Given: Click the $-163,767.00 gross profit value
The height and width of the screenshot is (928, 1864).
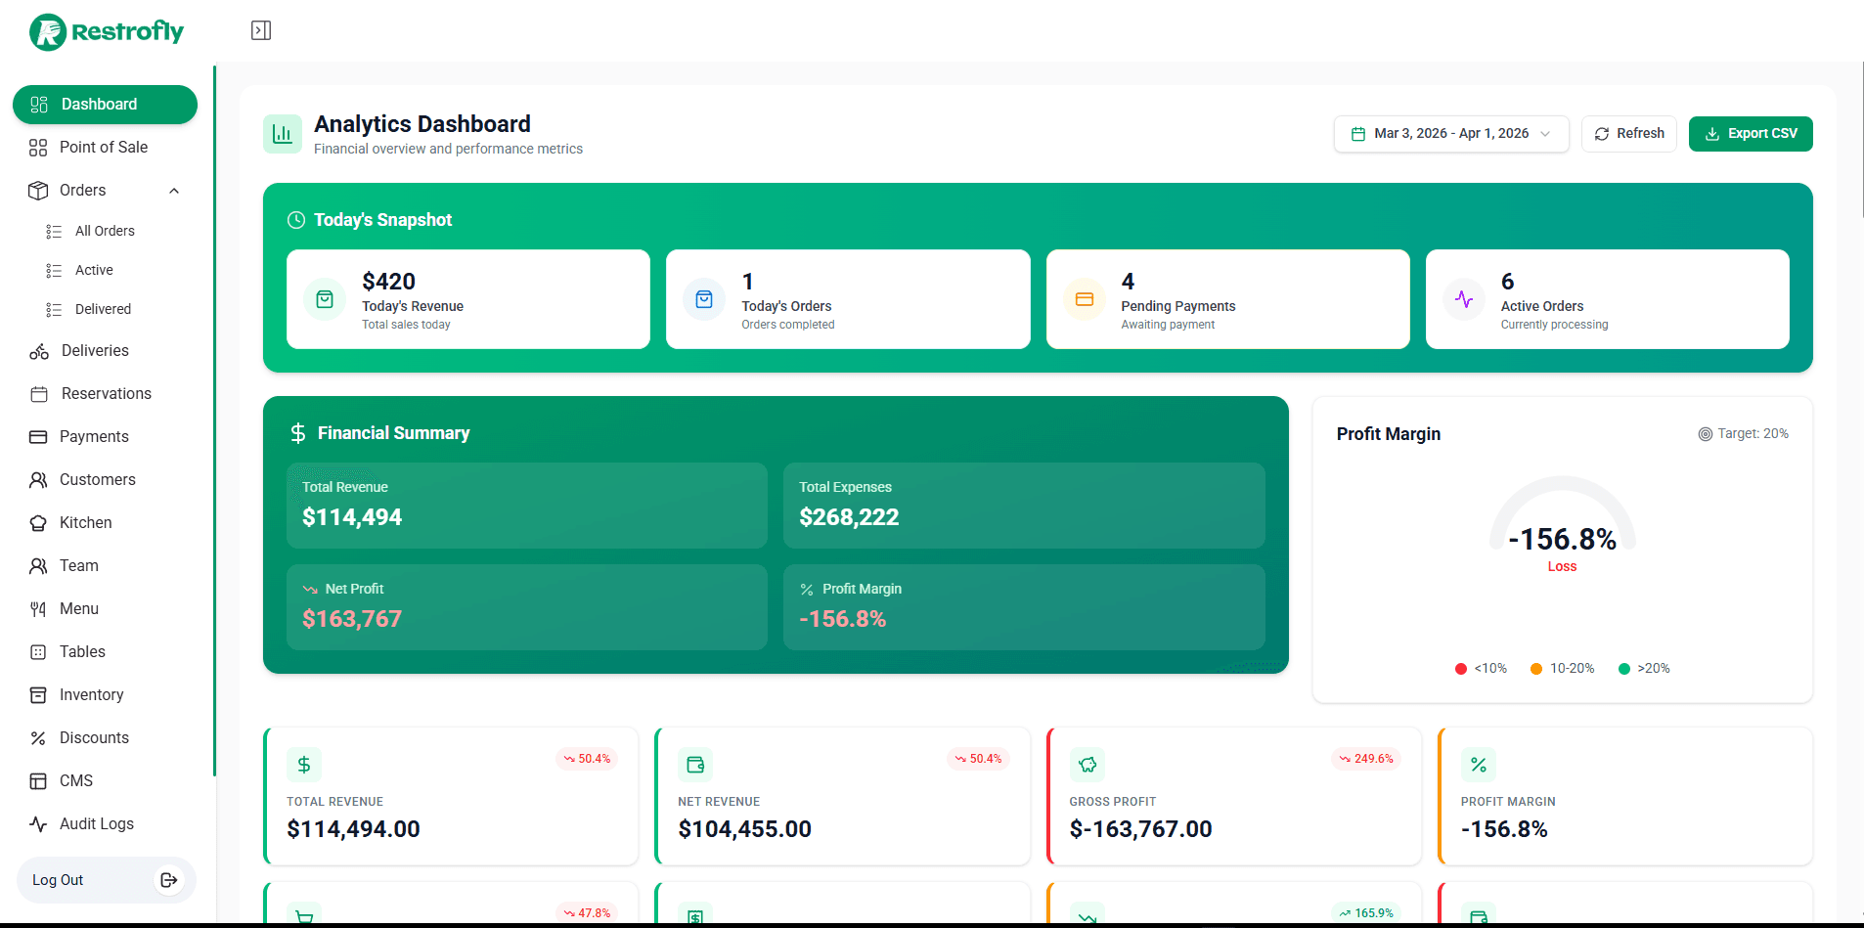Looking at the screenshot, I should pos(1141,829).
